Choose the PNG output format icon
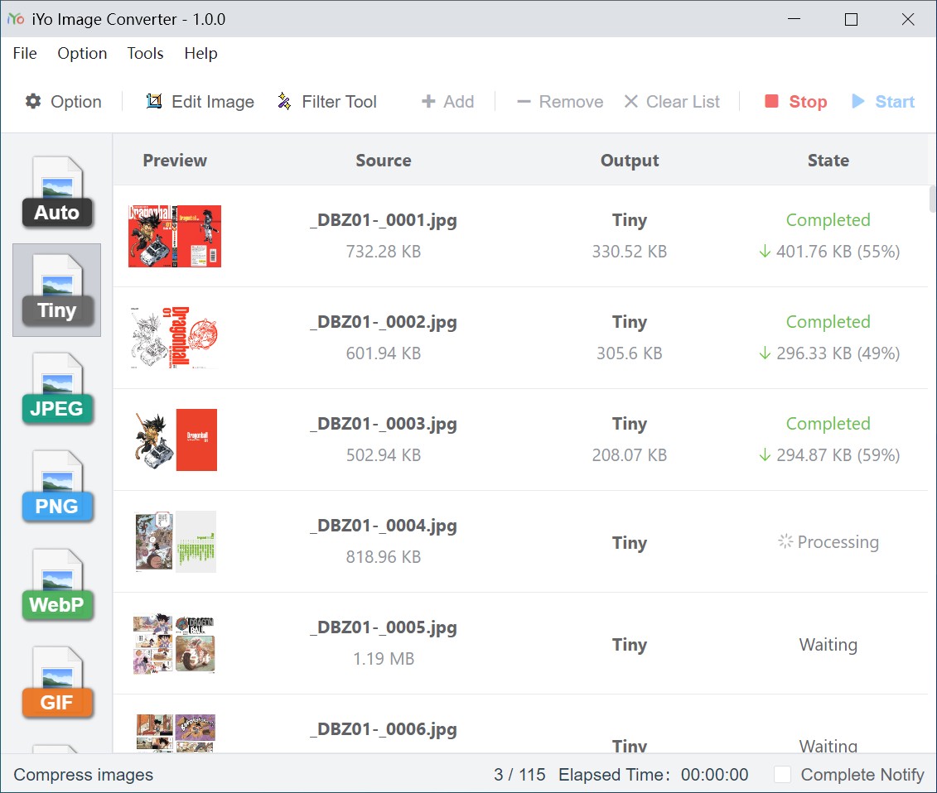This screenshot has width=937, height=793. (56, 487)
